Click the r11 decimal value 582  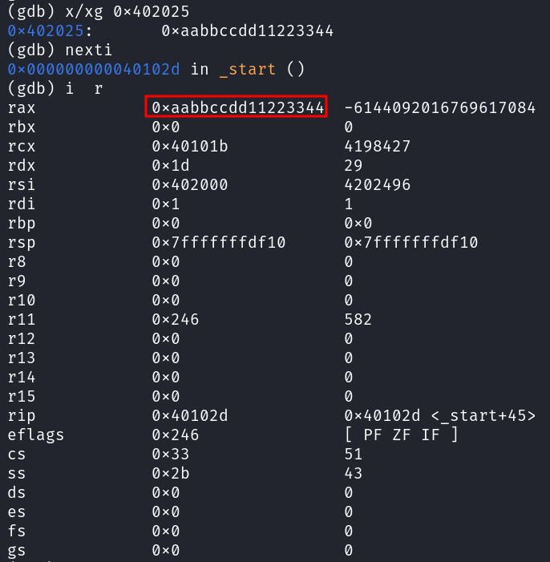(358, 319)
